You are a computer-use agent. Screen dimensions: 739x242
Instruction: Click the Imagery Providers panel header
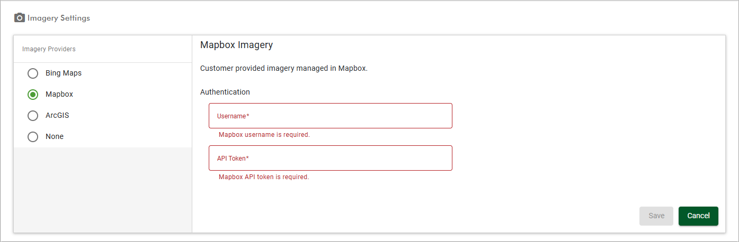pos(49,49)
